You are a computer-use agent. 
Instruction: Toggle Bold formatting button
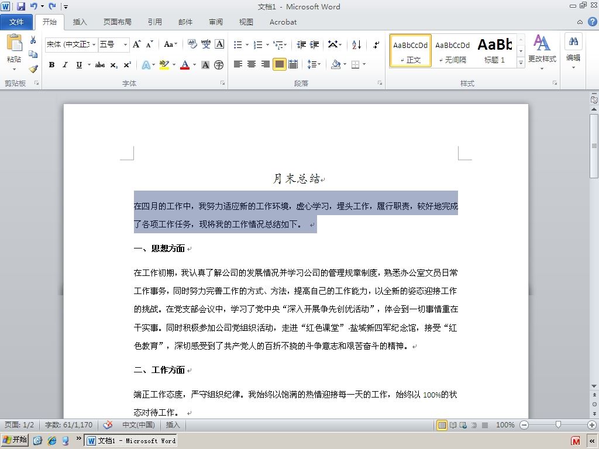pos(51,65)
